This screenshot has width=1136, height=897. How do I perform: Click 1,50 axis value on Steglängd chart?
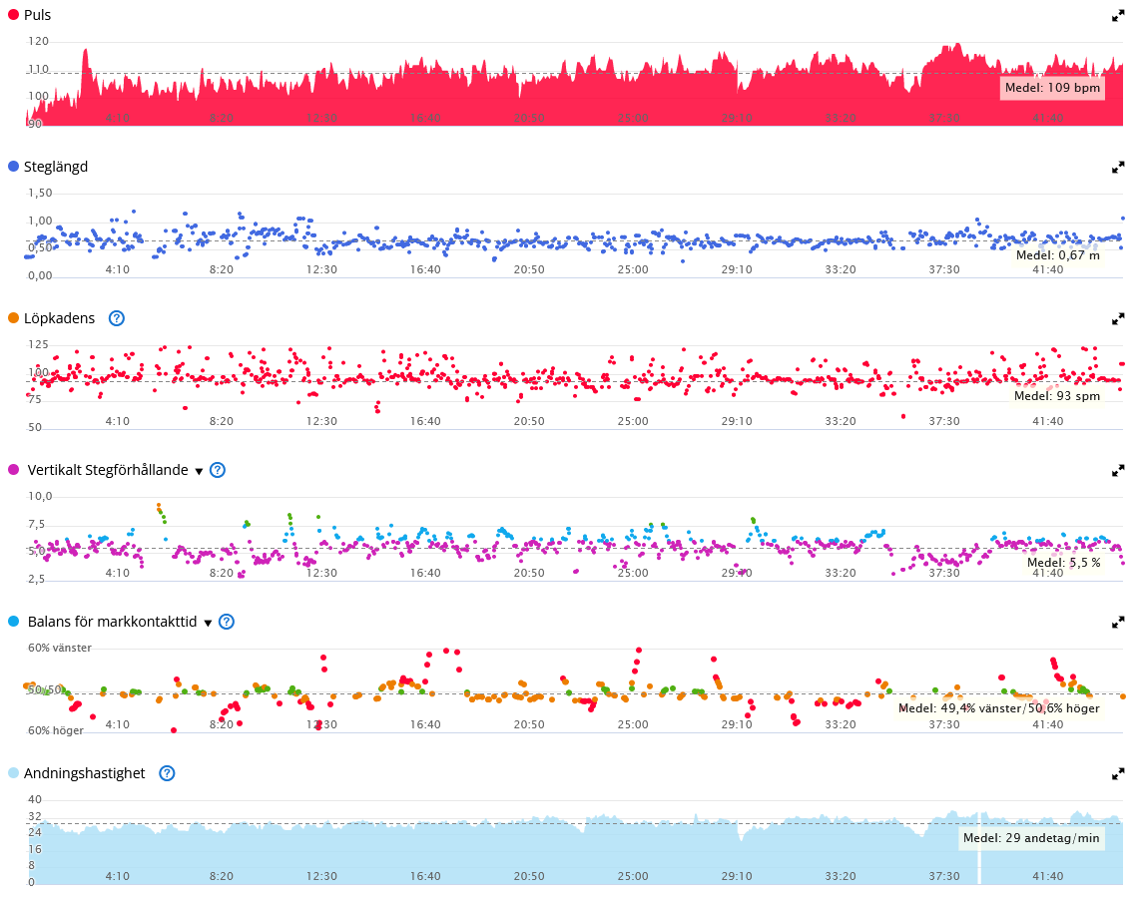(x=40, y=194)
